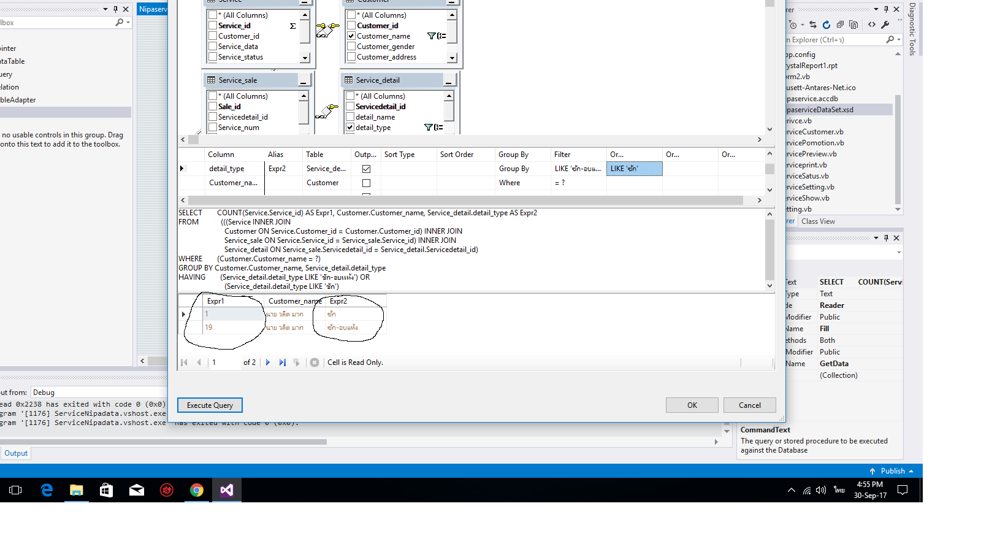981x552 pixels.
Task: Go to last record in results navigator
Action: point(282,362)
